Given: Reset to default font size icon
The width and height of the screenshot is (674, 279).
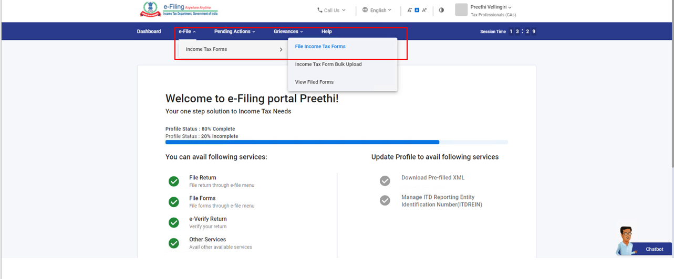Looking at the screenshot, I should pyautogui.click(x=417, y=10).
